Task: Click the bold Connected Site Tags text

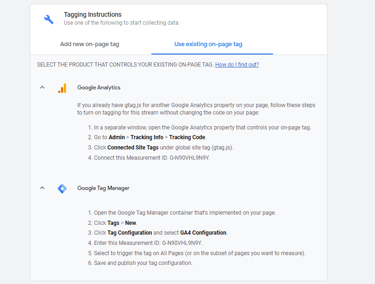Action: pos(133,148)
